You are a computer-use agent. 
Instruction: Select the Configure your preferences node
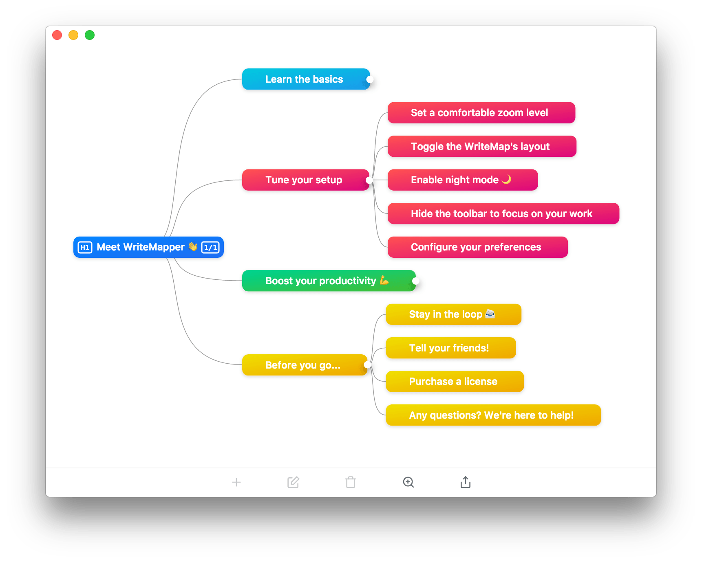[x=477, y=247]
